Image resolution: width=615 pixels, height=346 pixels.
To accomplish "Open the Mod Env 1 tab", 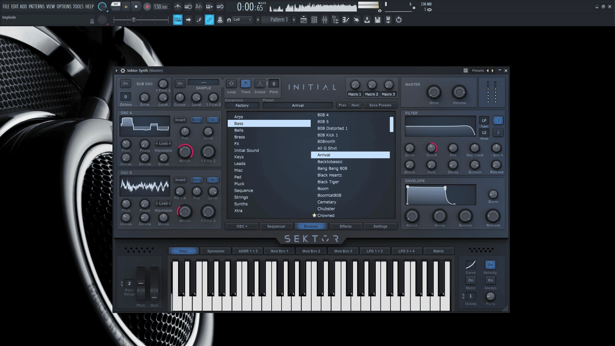I will 279,251.
